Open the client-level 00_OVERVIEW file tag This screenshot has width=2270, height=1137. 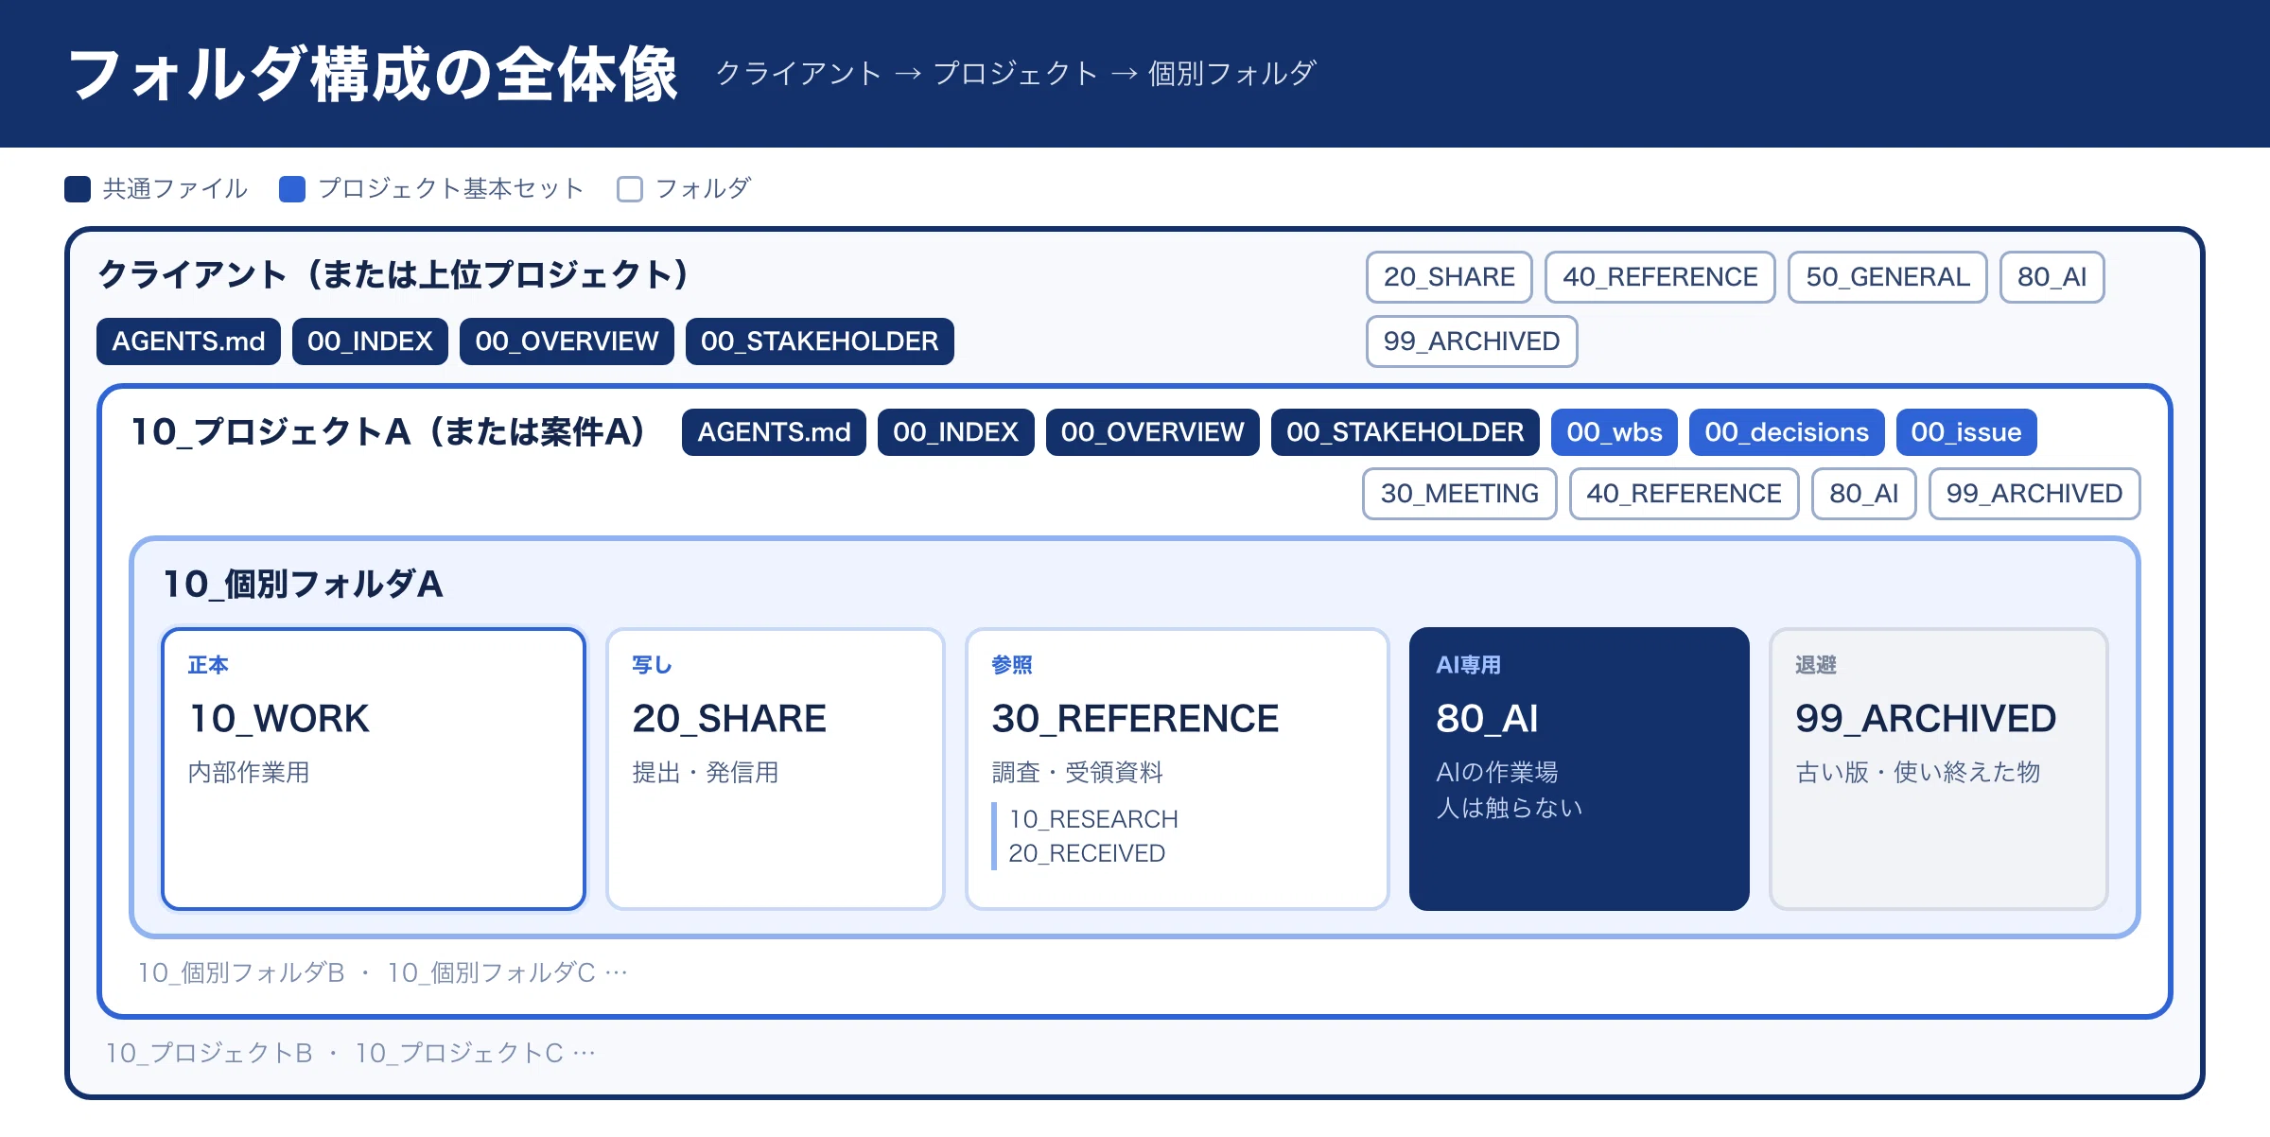click(567, 341)
